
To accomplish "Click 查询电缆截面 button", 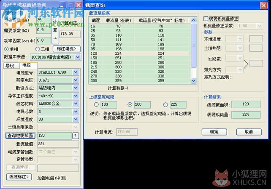I will point(20,136).
